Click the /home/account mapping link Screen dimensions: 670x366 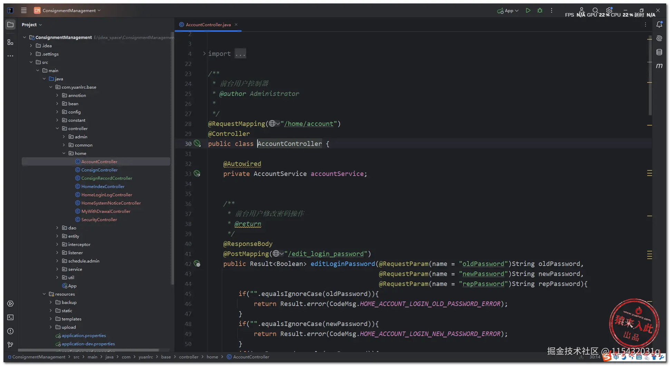(x=309, y=123)
